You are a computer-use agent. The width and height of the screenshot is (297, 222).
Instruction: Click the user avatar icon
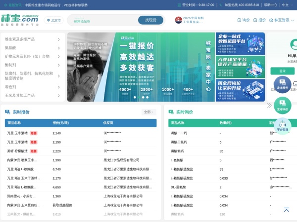tap(294, 44)
